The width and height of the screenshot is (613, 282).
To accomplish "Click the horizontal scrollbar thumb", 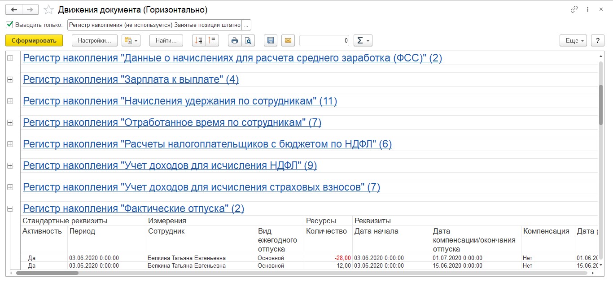I will point(48,273).
